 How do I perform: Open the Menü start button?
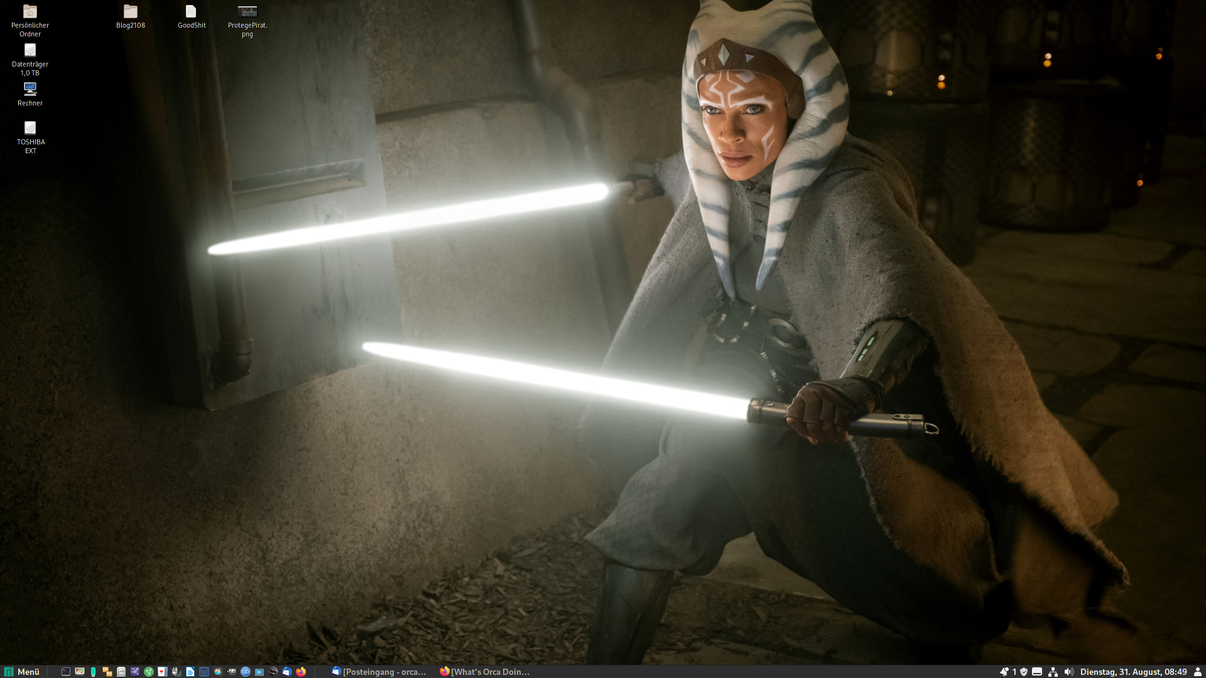tap(22, 672)
